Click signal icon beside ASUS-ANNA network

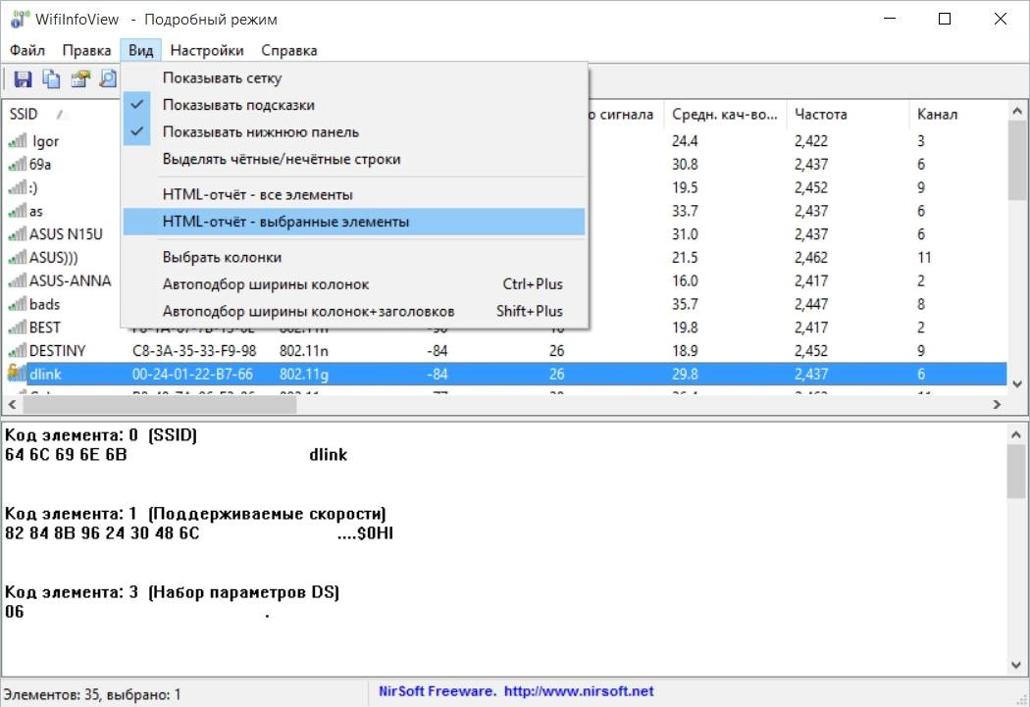click(18, 281)
